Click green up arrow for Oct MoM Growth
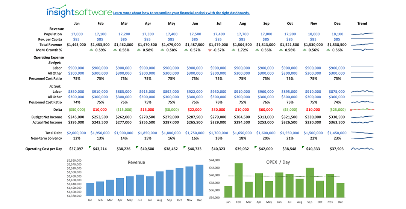The width and height of the screenshot is (406, 209). 281,50
